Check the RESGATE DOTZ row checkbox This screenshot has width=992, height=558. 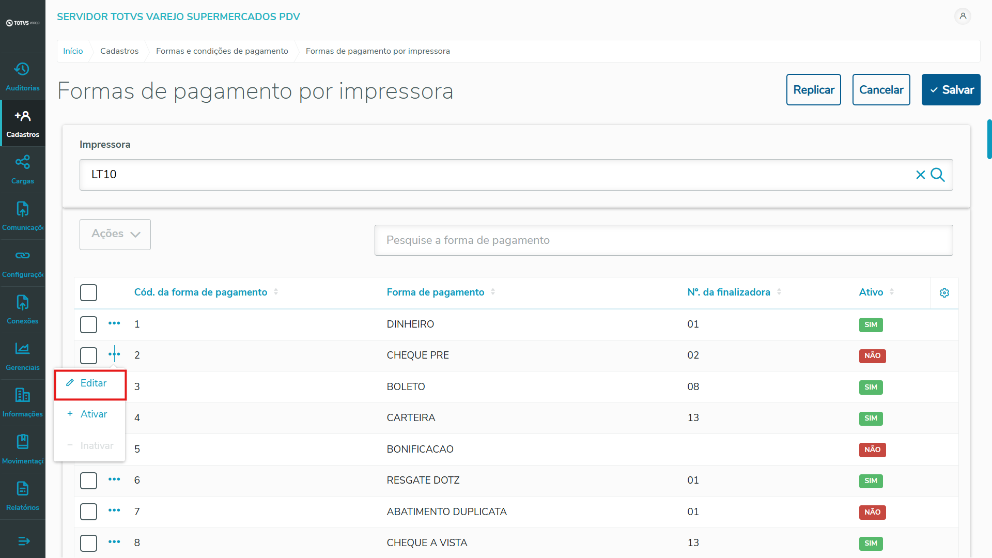[88, 481]
